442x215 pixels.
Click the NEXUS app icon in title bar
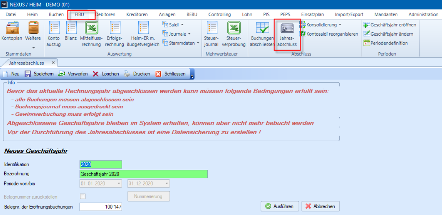point(4,5)
